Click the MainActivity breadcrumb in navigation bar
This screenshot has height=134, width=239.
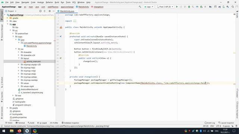82,7
